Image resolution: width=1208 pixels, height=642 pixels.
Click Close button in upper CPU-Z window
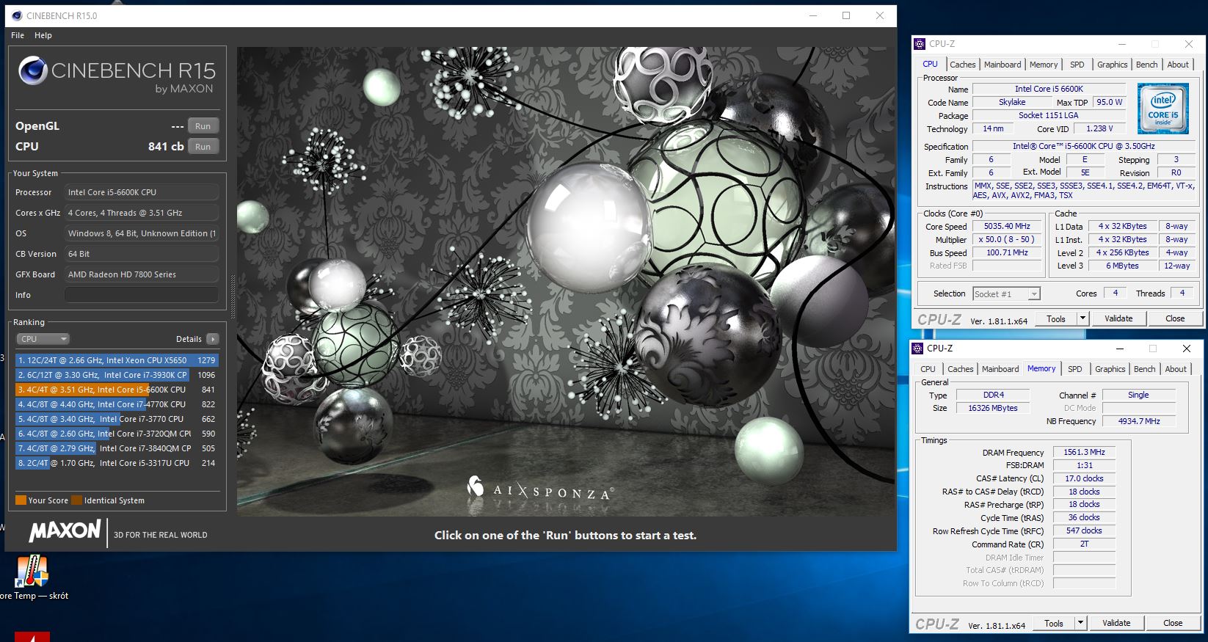click(1175, 319)
